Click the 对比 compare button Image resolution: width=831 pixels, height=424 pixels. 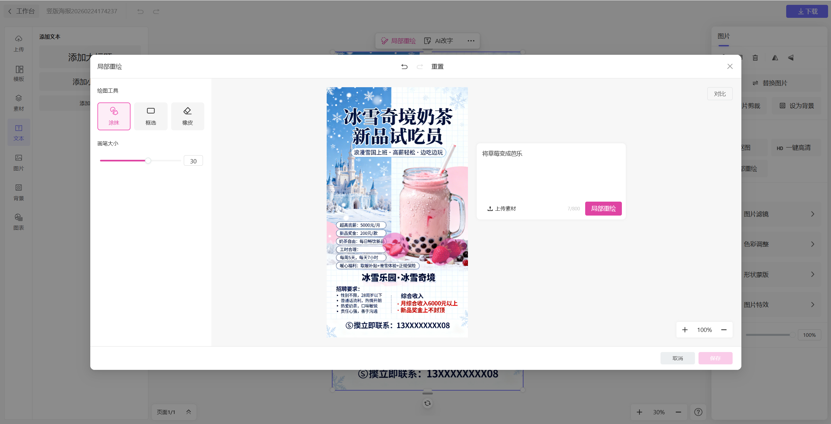click(x=720, y=94)
